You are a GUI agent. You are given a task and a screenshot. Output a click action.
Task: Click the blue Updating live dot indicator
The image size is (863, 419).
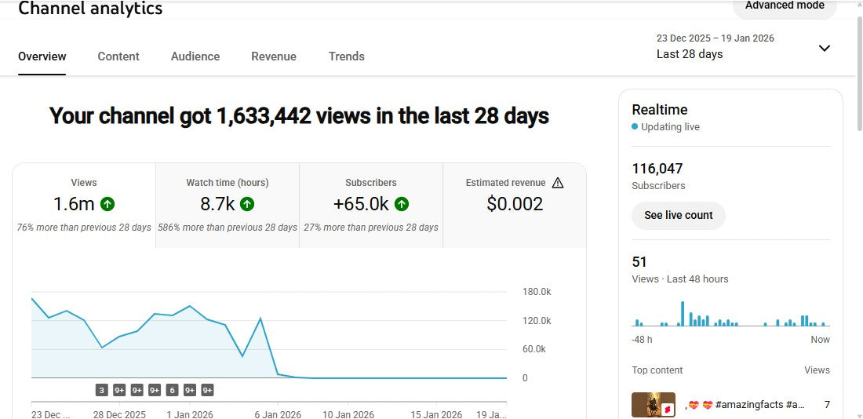tap(635, 127)
